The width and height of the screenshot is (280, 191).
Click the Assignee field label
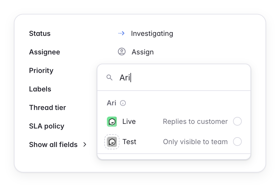coord(45,52)
